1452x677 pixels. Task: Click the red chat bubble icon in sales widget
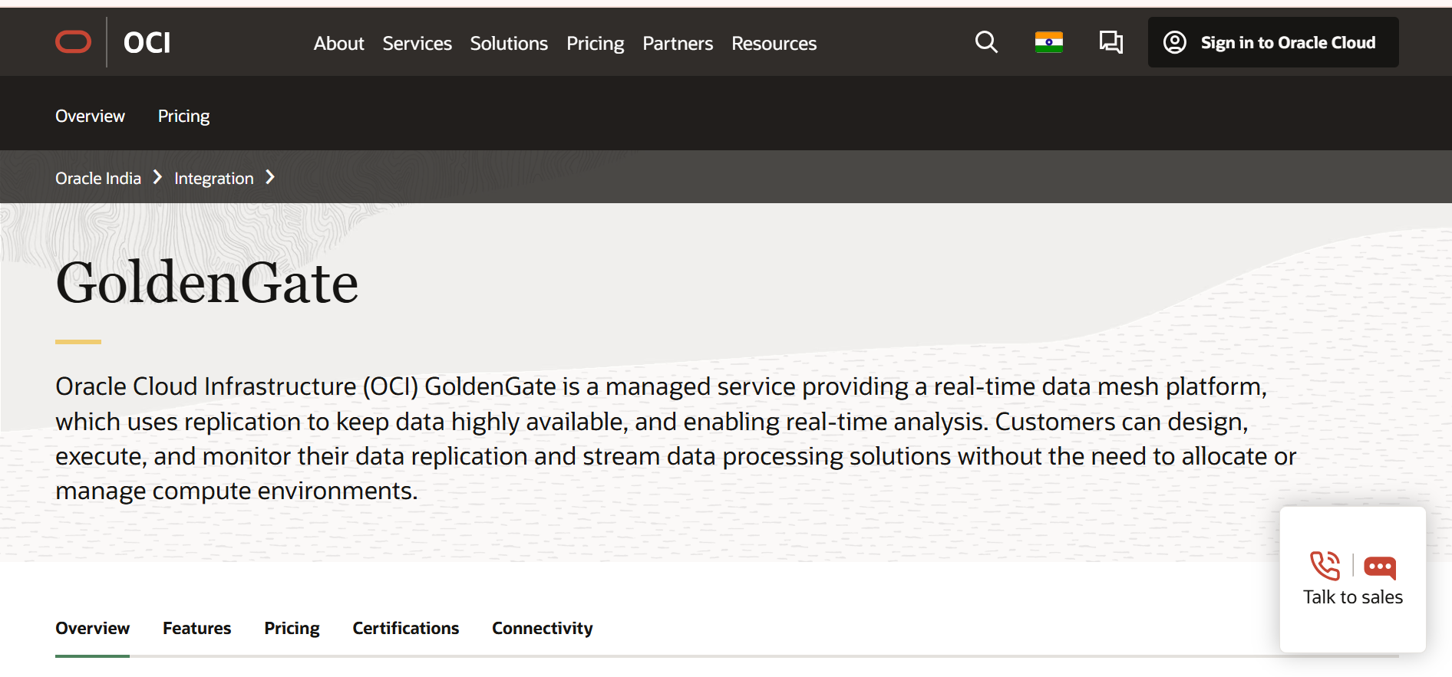(x=1380, y=567)
